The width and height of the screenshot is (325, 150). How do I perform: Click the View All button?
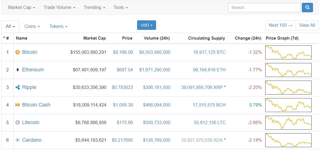click(x=307, y=25)
